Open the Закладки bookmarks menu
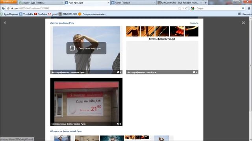The height and width of the screenshot is (141, 252). [245, 14]
